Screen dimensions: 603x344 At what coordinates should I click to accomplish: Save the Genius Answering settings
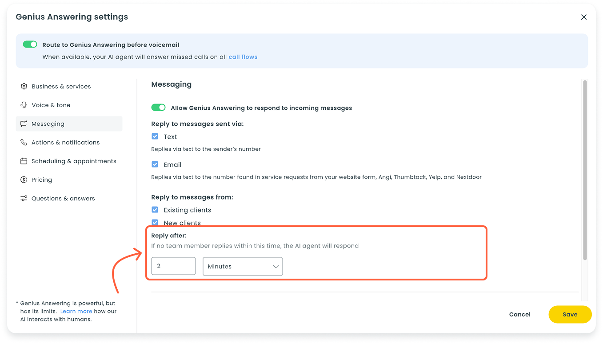click(570, 314)
